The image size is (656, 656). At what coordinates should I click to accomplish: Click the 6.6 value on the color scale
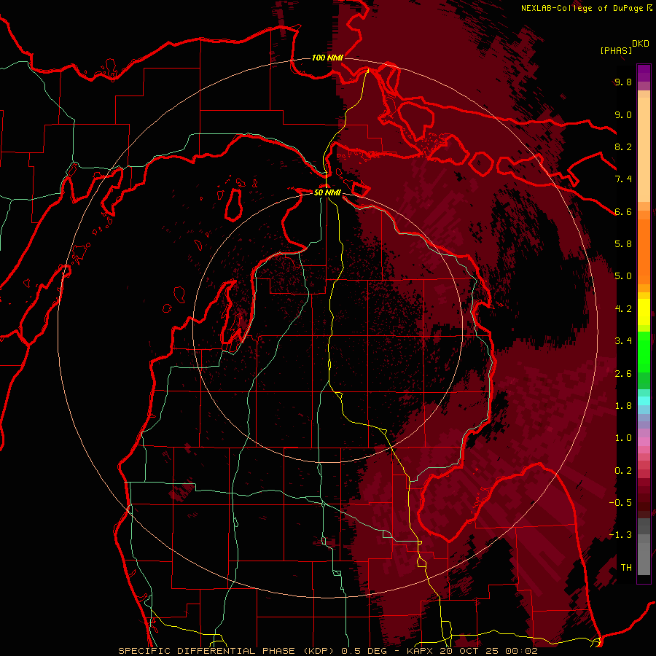pos(623,211)
